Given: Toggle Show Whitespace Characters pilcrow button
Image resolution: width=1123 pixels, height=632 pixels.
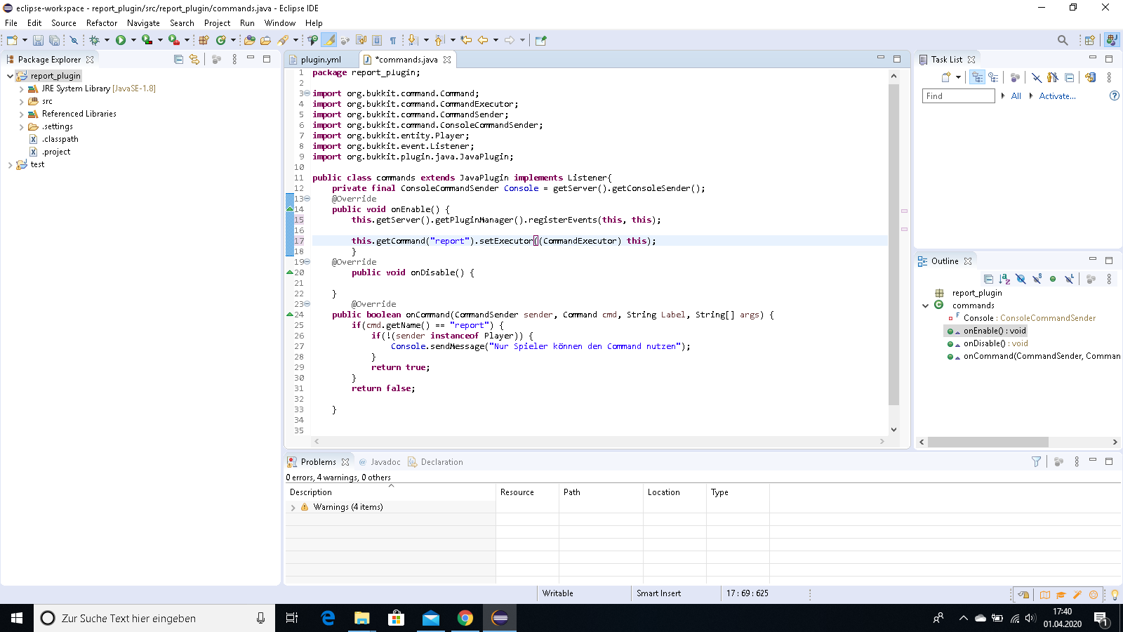Looking at the screenshot, I should coord(393,41).
